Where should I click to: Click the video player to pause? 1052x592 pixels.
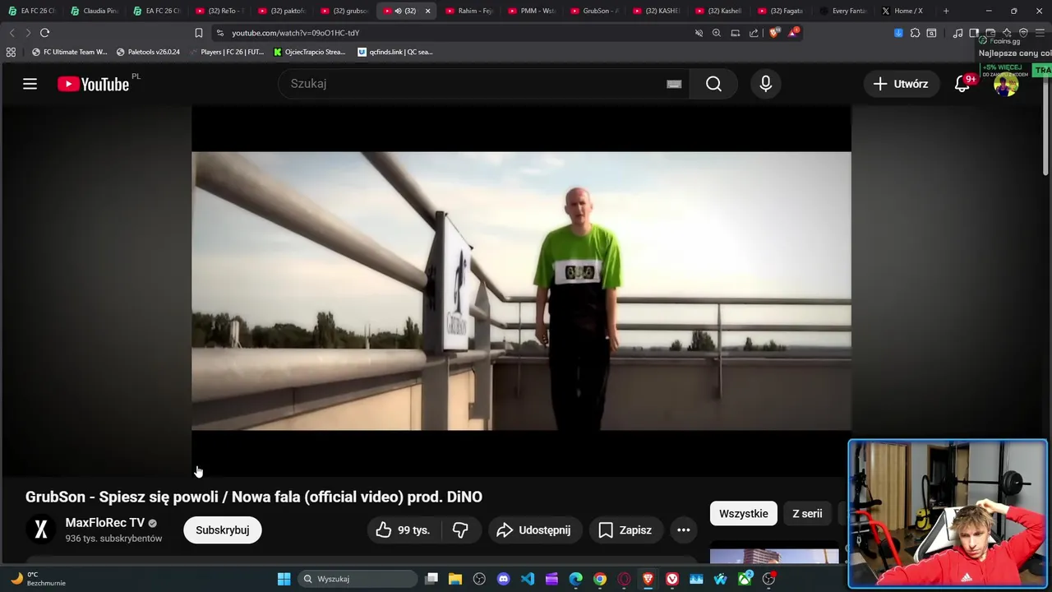click(521, 290)
